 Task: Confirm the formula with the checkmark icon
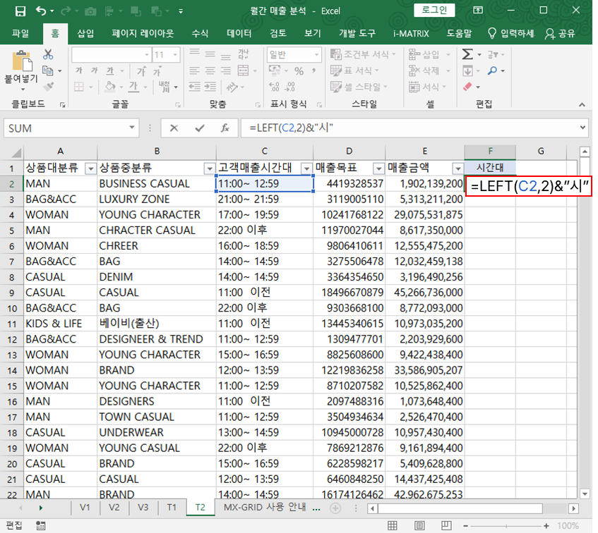[x=200, y=128]
